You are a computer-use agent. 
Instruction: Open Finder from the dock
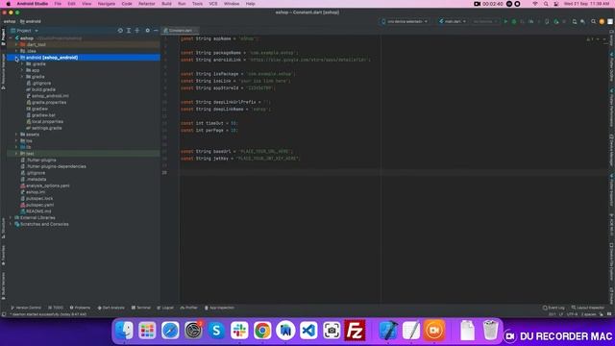(x=124, y=331)
